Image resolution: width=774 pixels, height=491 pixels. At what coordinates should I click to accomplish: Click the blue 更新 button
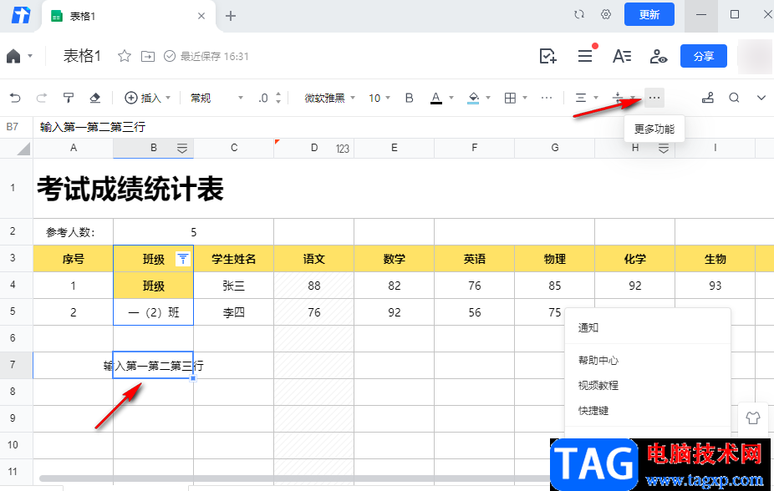coord(649,14)
